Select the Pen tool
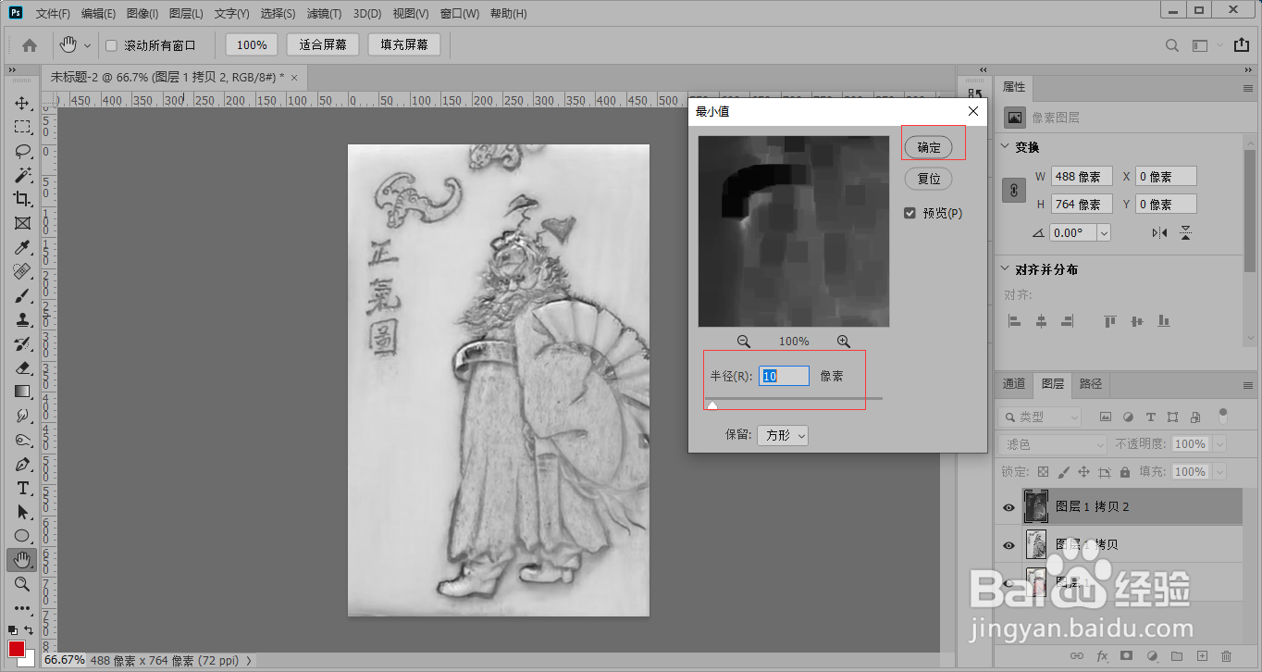The width and height of the screenshot is (1262, 672). point(22,464)
